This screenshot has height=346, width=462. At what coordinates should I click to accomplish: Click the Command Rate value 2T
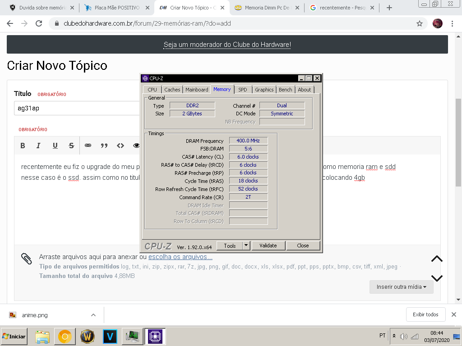(x=248, y=197)
